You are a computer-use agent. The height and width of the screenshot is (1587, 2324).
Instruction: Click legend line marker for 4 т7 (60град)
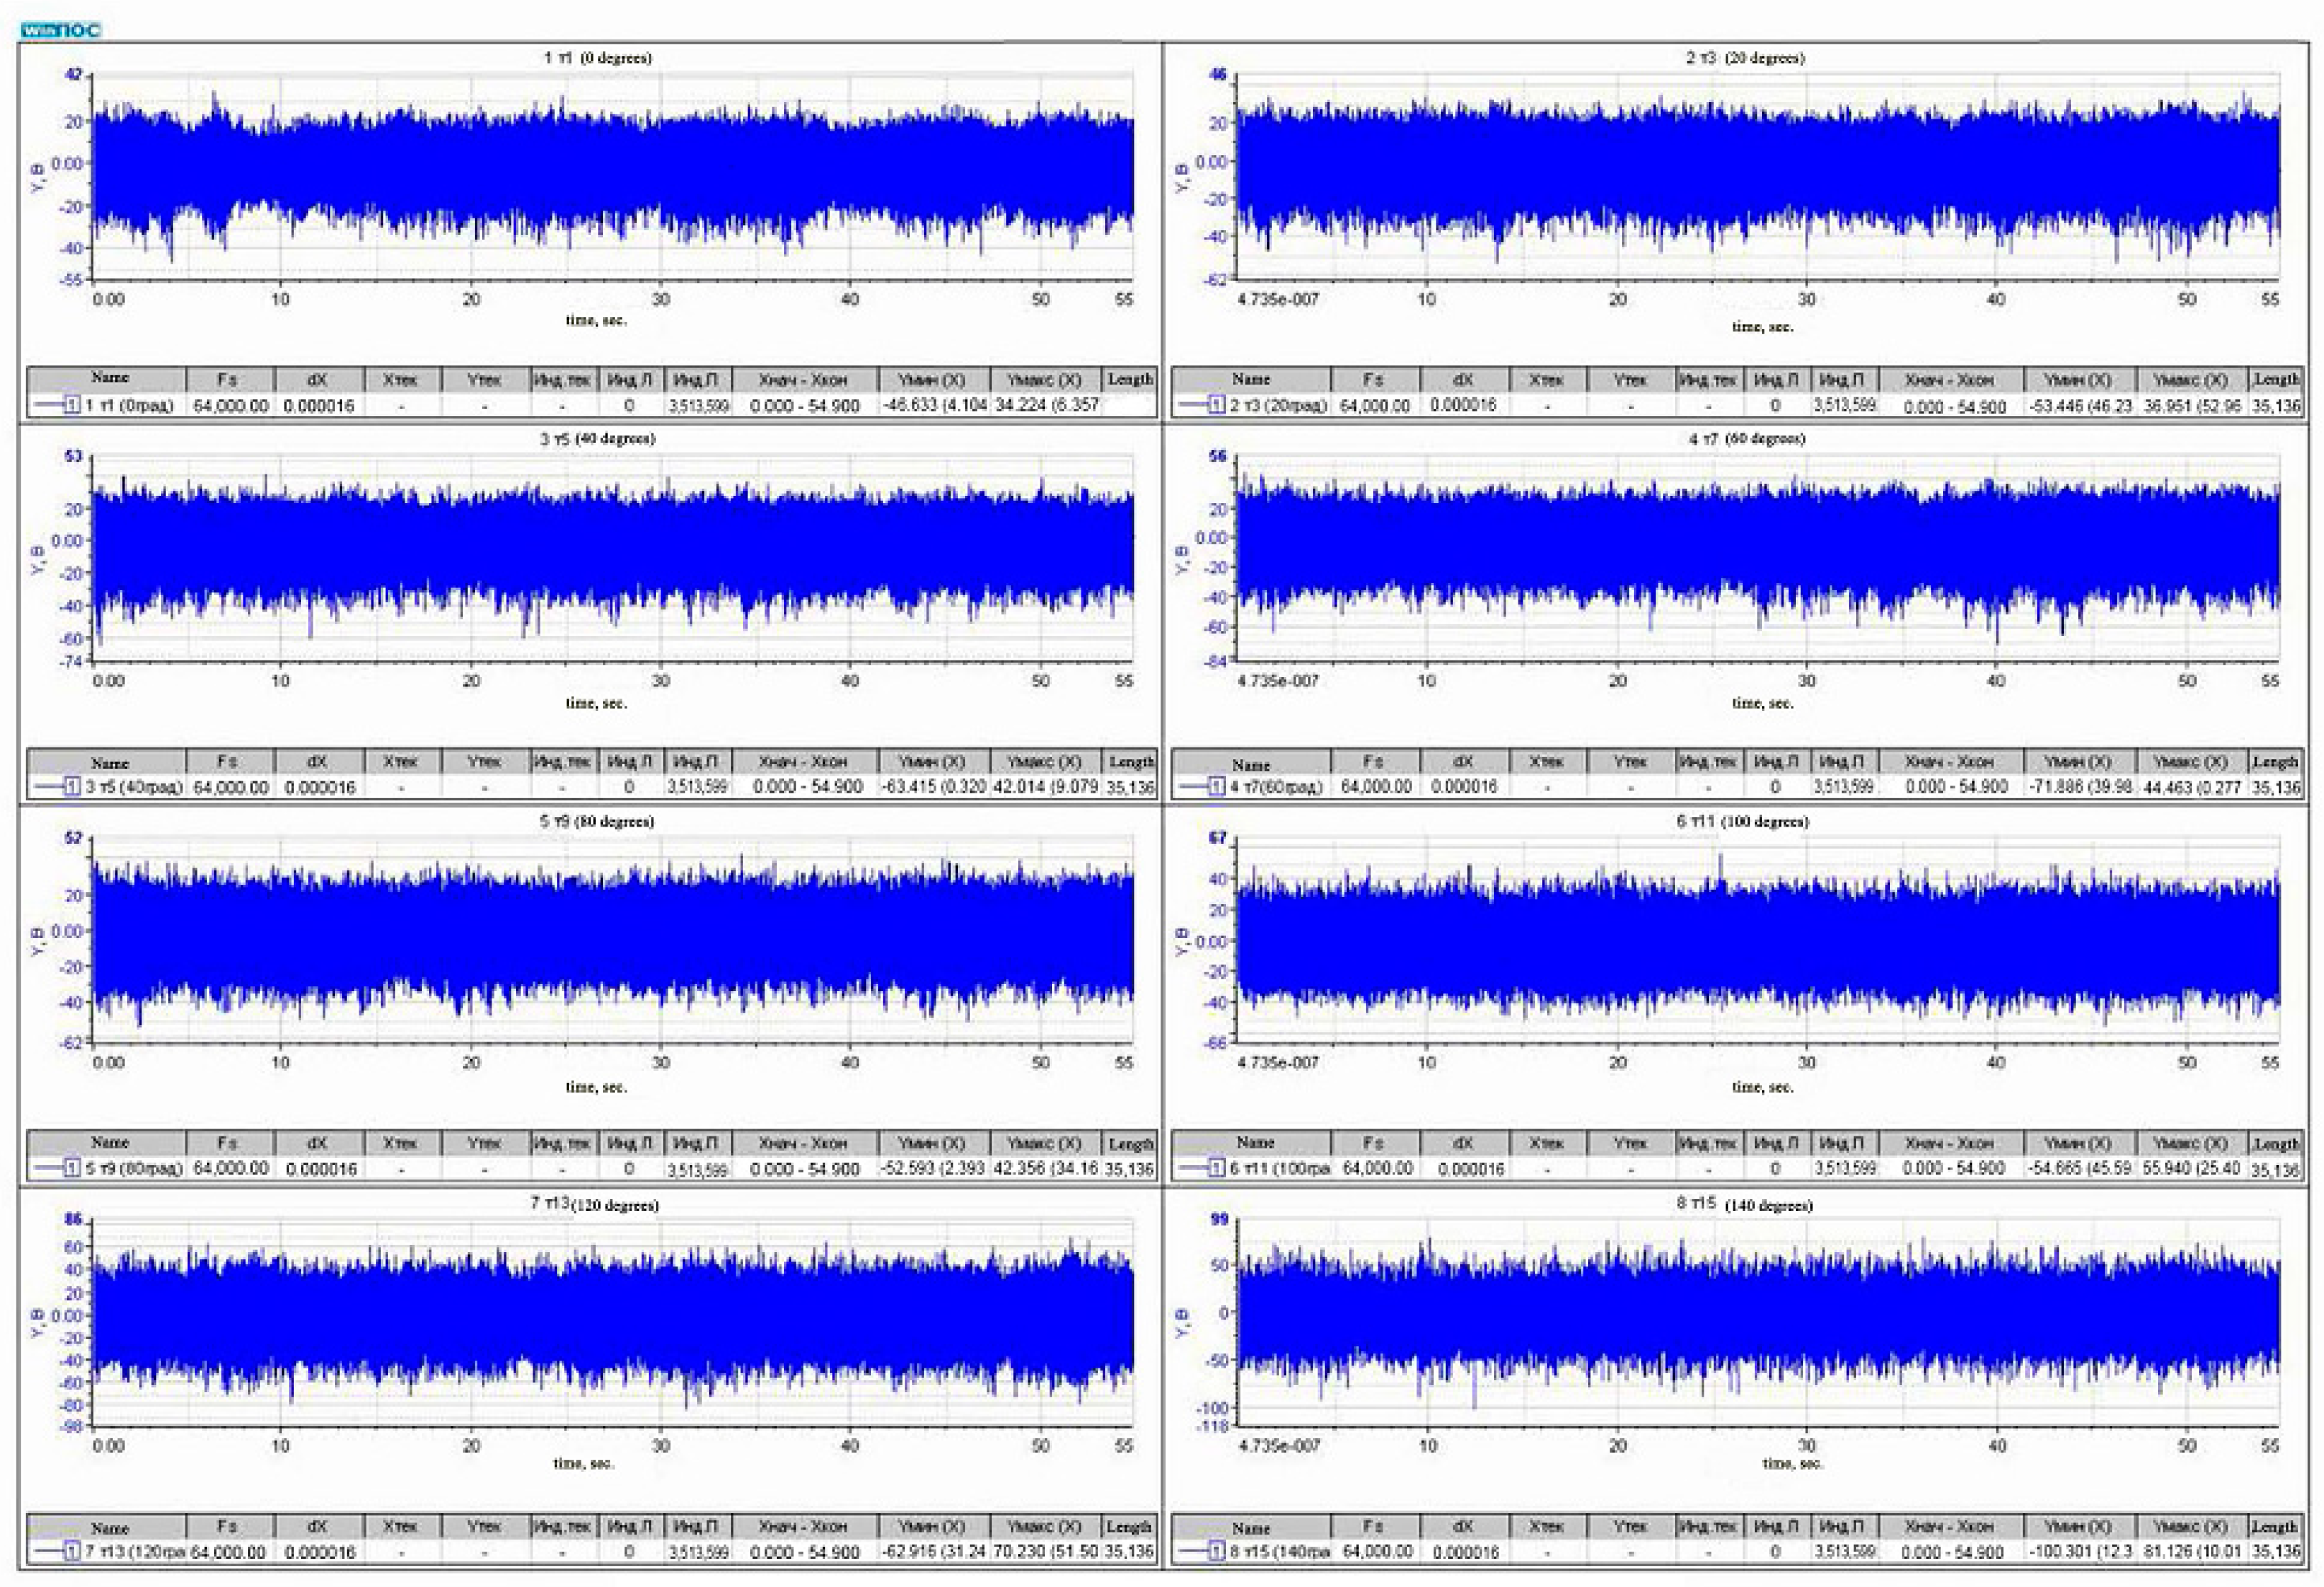coord(1201,787)
